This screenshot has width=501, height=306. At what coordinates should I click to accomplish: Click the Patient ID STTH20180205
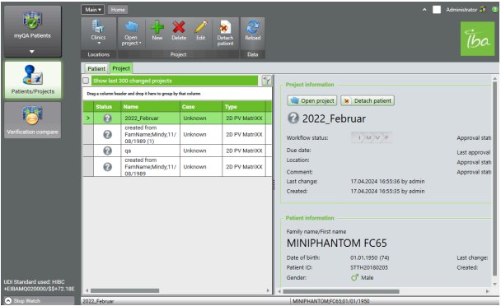pos(369,267)
